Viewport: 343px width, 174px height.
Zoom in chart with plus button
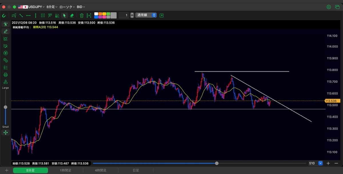328,163
